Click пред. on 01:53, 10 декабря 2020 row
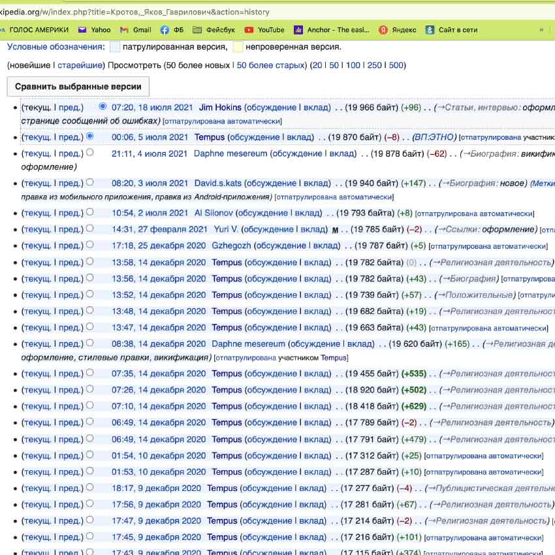555x555 pixels. (70, 472)
